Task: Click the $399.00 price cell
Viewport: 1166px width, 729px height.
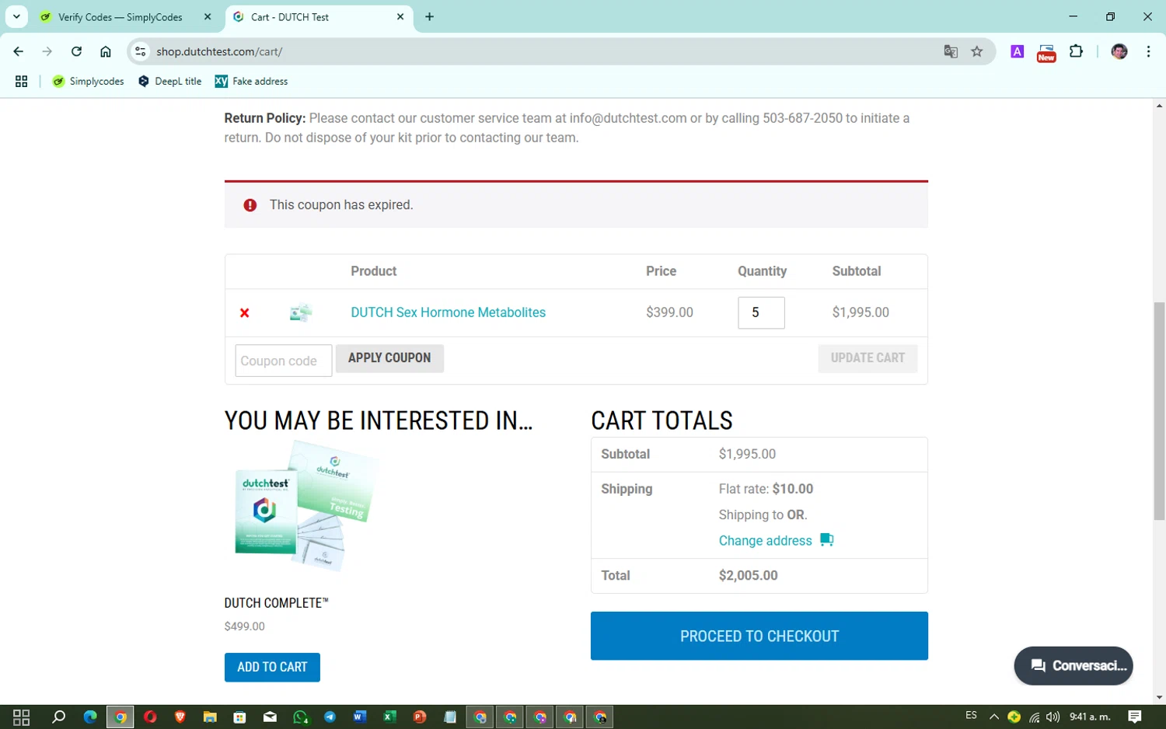Action: (669, 312)
